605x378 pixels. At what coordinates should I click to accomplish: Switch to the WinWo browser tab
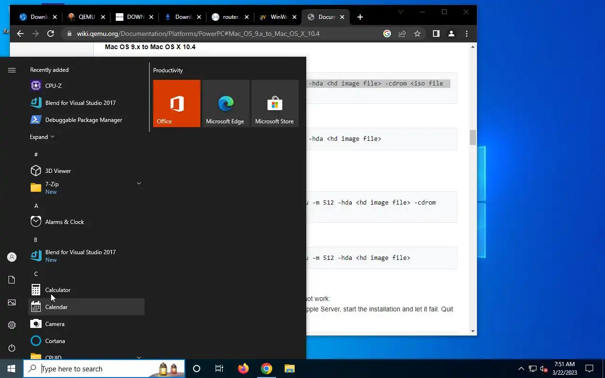pyautogui.click(x=278, y=17)
